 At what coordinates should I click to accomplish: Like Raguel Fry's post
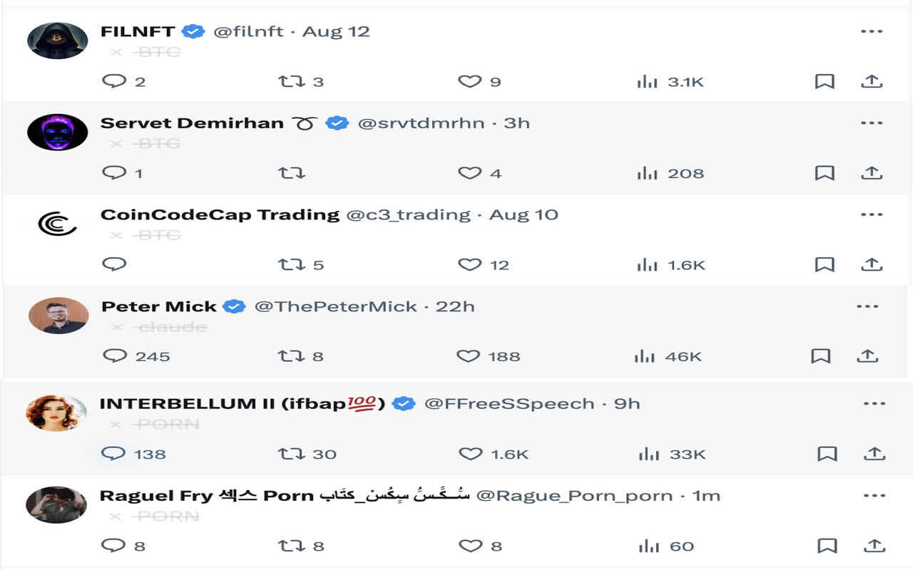click(x=470, y=546)
